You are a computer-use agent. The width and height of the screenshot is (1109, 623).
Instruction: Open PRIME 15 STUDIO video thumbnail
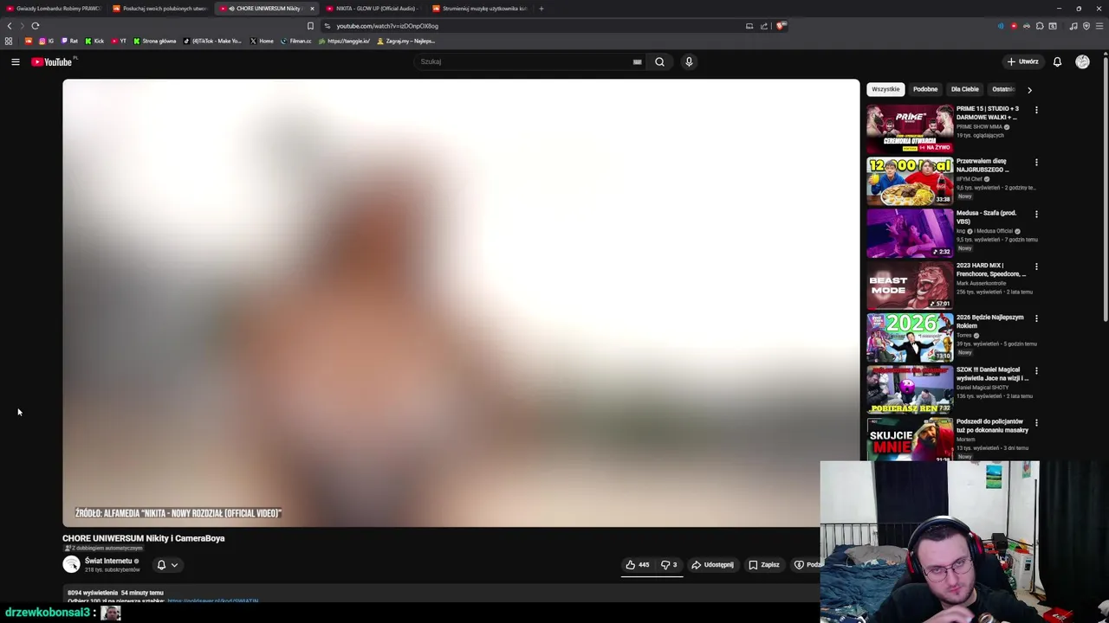[910, 129]
